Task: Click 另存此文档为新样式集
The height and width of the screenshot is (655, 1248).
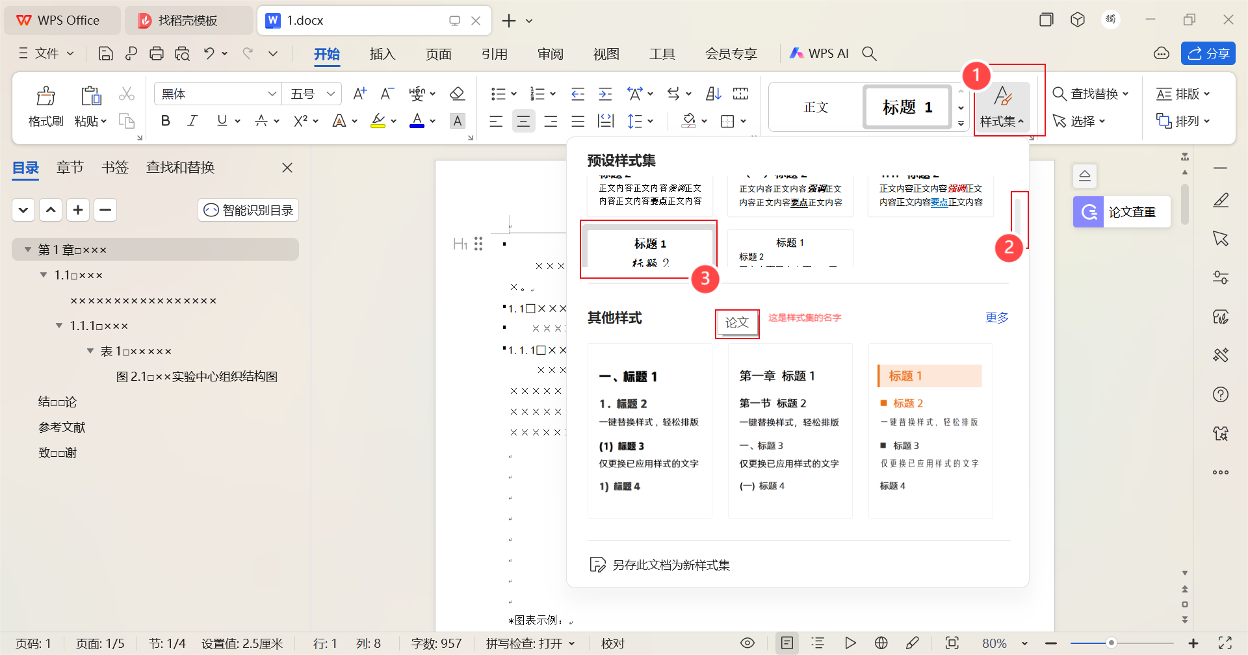Action: 659,565
